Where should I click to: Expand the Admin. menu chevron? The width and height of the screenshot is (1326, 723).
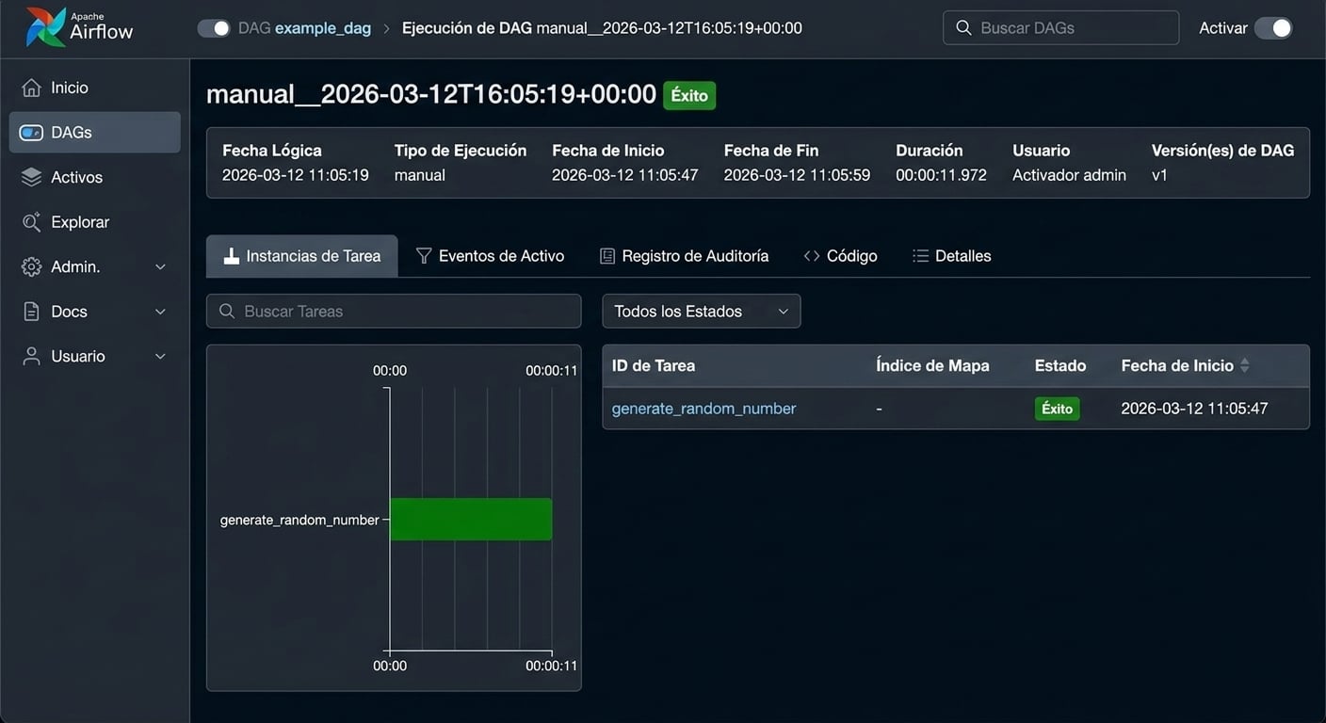click(x=160, y=267)
